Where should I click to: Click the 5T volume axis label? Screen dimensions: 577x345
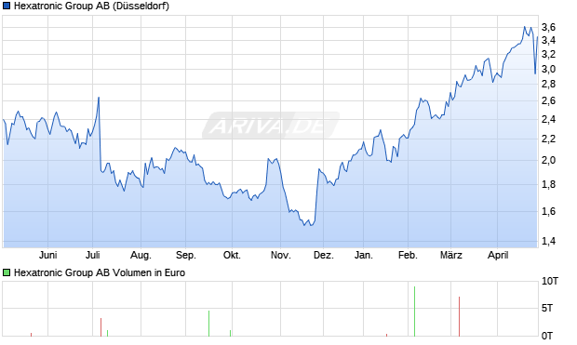547,308
